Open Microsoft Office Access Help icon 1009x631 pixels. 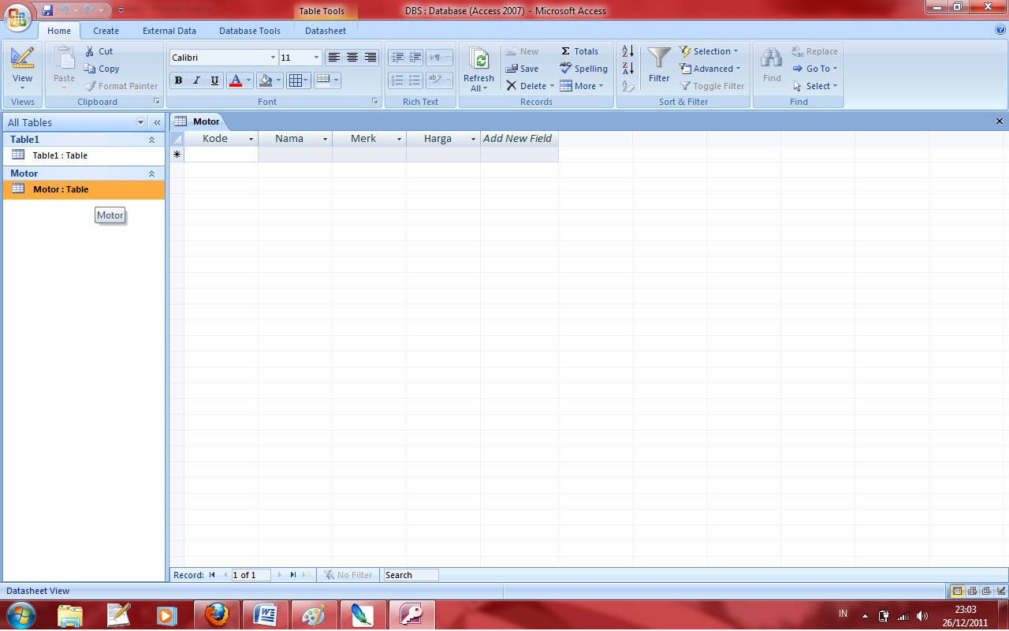coord(1000,30)
